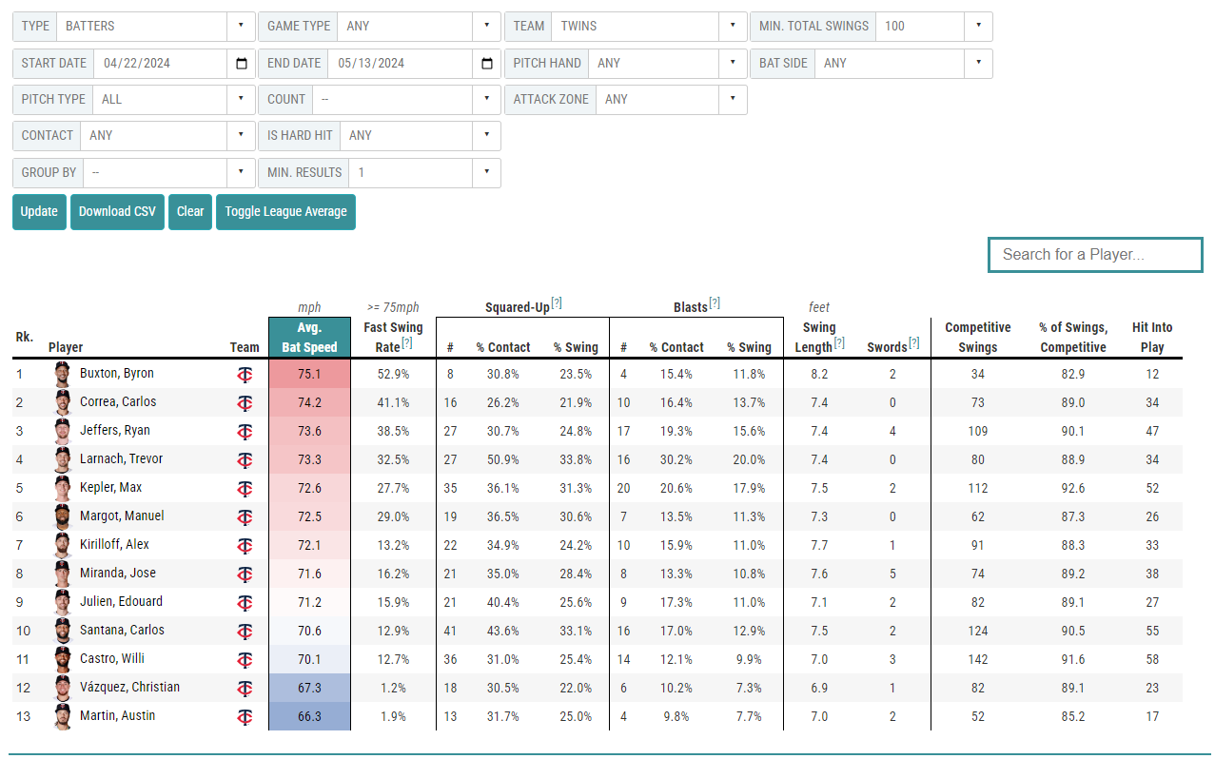Image resolution: width=1215 pixels, height=759 pixels.
Task: Click the Fast Swing Rate help icon
Action: point(407,343)
